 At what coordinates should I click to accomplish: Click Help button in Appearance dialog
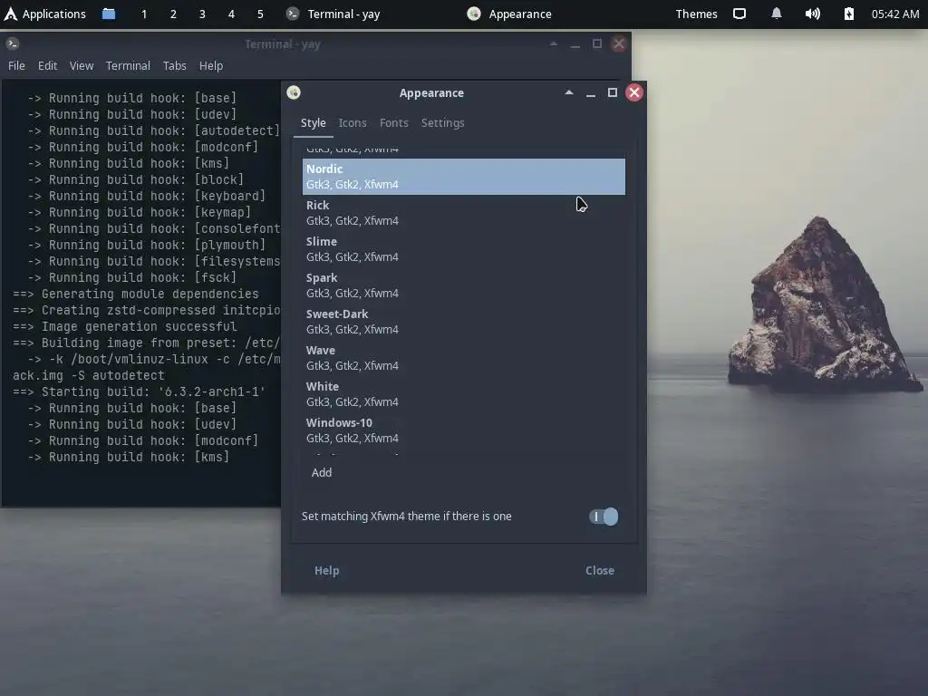coord(326,571)
